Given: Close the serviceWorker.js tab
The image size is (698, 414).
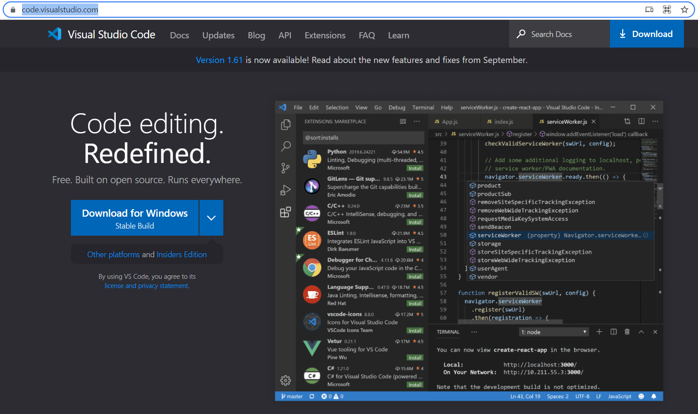Looking at the screenshot, I should pyautogui.click(x=594, y=122).
